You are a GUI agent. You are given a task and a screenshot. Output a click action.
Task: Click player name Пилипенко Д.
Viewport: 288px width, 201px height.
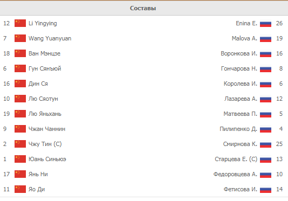click(x=238, y=129)
